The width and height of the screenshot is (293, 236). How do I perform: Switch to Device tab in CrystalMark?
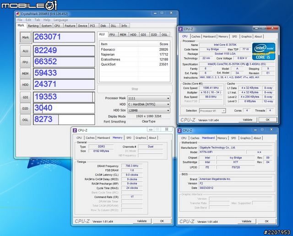pos(82,26)
